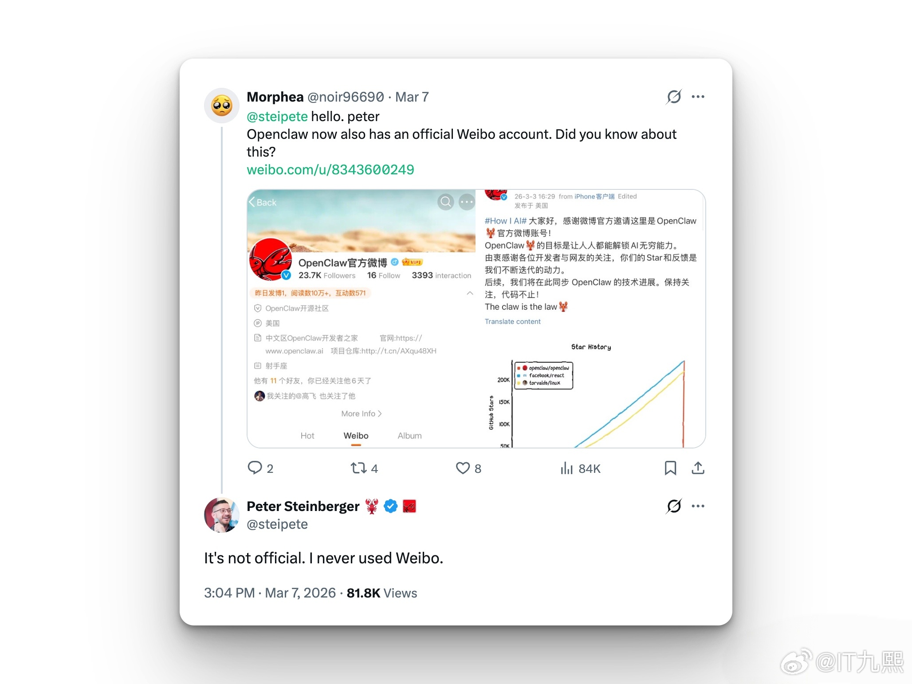Click the search icon in Weibo screenshot
Screen dimensions: 912x684
pyautogui.click(x=446, y=202)
